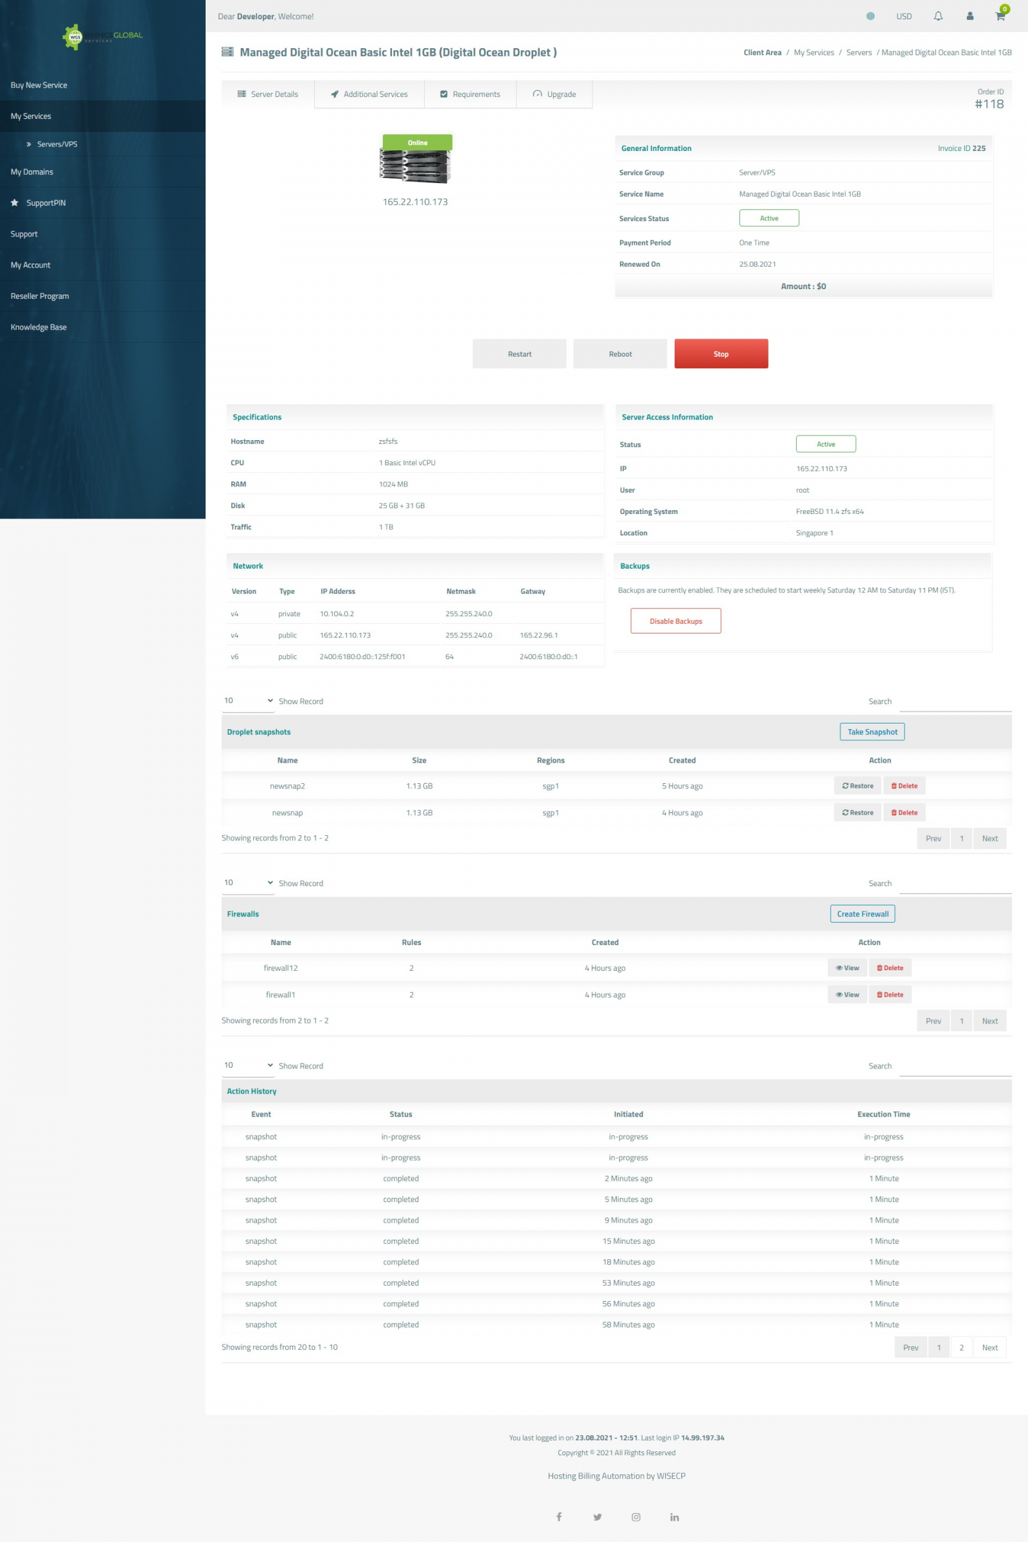Sort snapshots by Size column header
The width and height of the screenshot is (1028, 1542).
click(419, 761)
